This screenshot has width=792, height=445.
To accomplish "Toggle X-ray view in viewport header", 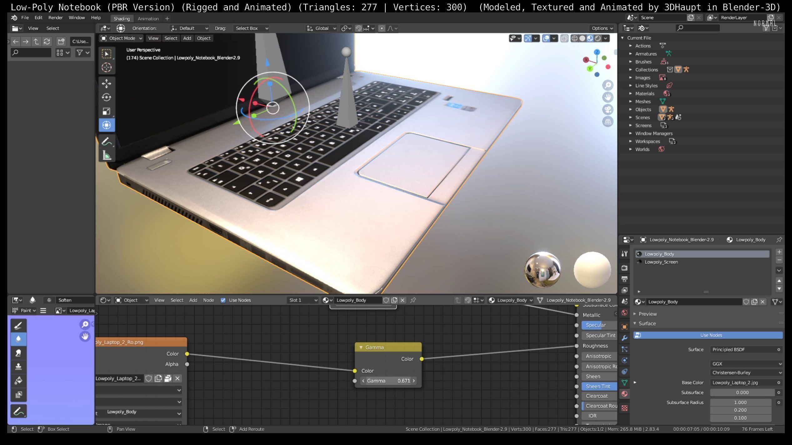I will coord(564,38).
